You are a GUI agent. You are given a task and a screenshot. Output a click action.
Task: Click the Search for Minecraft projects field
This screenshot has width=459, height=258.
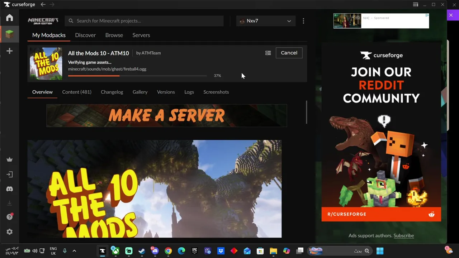click(x=144, y=21)
